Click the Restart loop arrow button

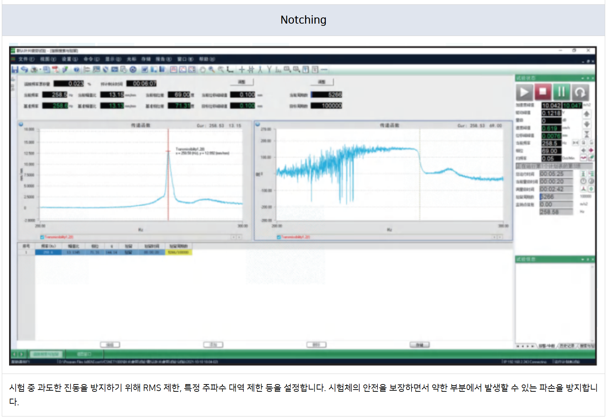[x=580, y=92]
